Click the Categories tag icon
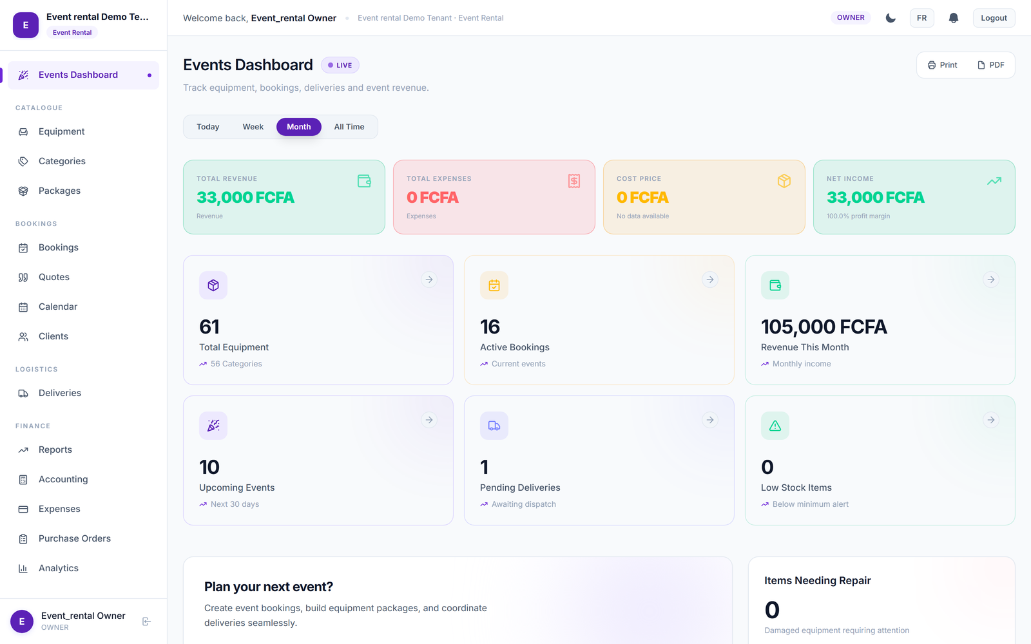 pyautogui.click(x=23, y=161)
